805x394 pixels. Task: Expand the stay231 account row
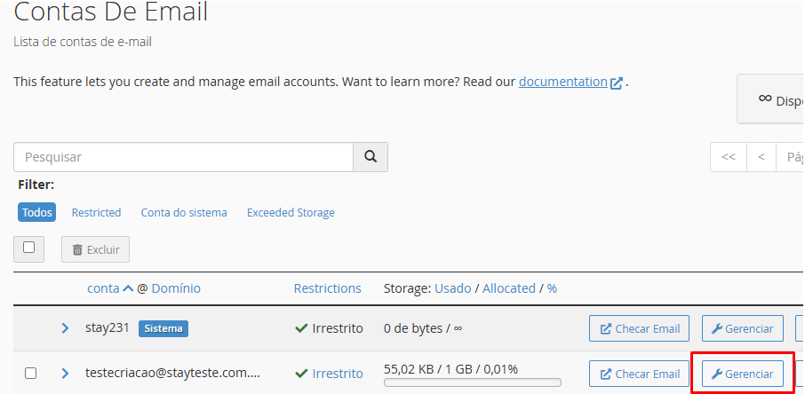[x=65, y=328]
